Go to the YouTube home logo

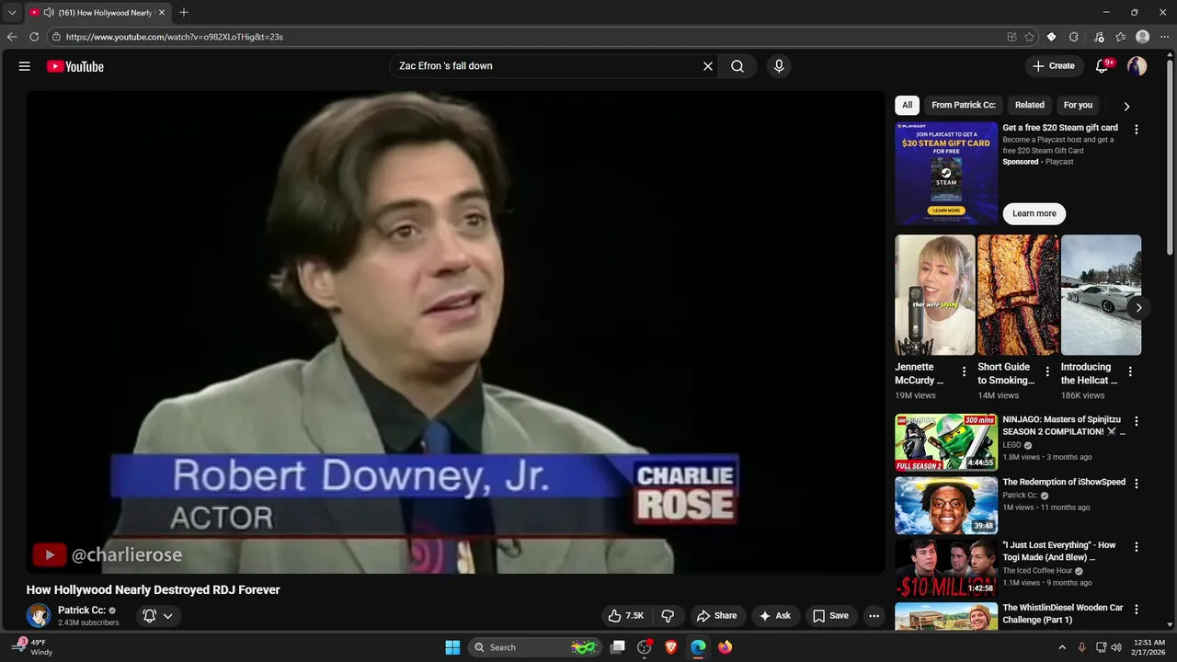coord(75,66)
